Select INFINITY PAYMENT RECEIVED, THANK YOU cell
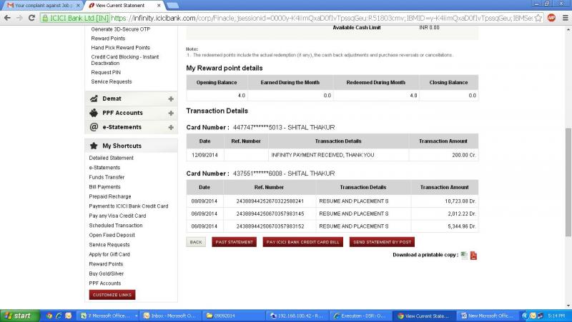The width and height of the screenshot is (572, 322). point(338,155)
